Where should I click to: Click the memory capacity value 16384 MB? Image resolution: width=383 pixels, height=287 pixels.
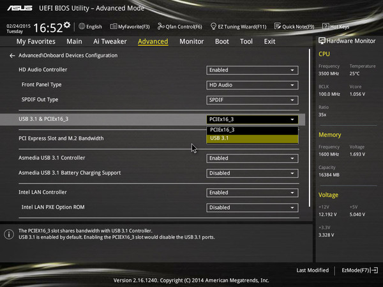click(329, 175)
